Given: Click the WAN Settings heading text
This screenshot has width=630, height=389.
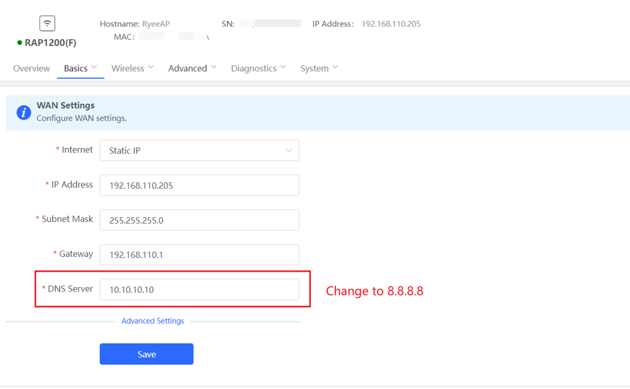Looking at the screenshot, I should (x=65, y=105).
